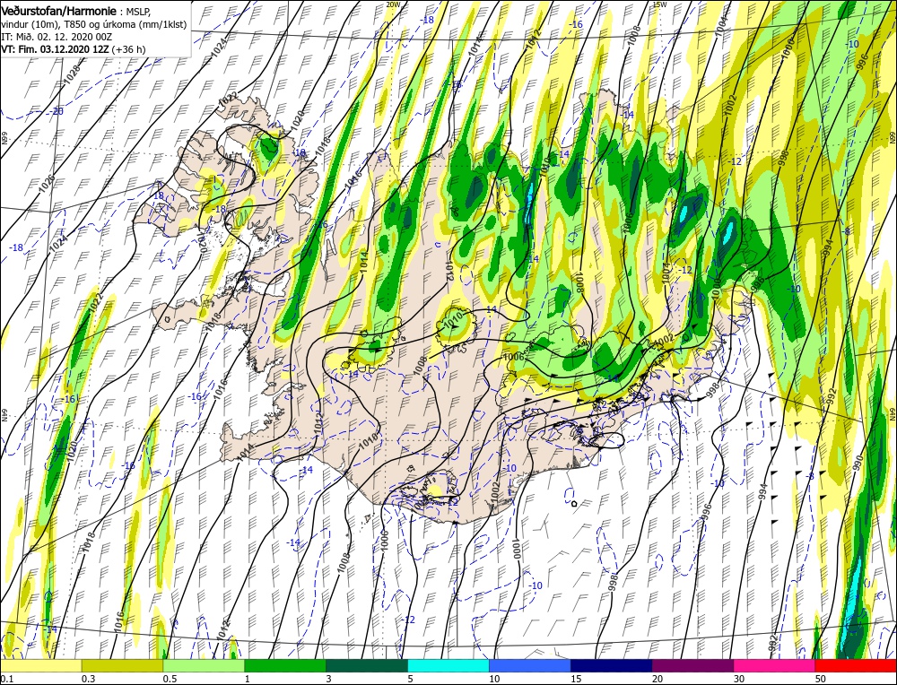The width and height of the screenshot is (897, 685).
Task: Click the '990' isobar label
Action: (857, 463)
